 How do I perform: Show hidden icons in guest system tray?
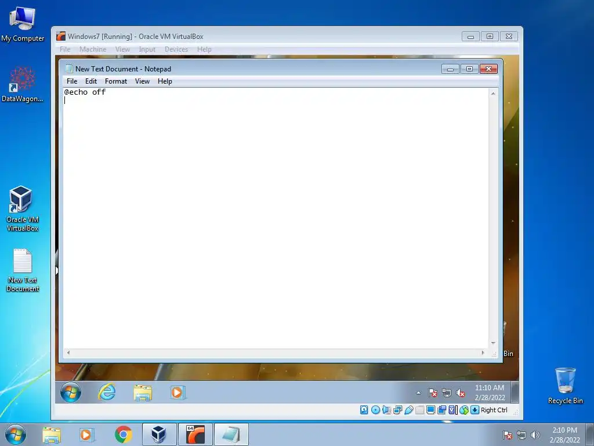tap(419, 393)
